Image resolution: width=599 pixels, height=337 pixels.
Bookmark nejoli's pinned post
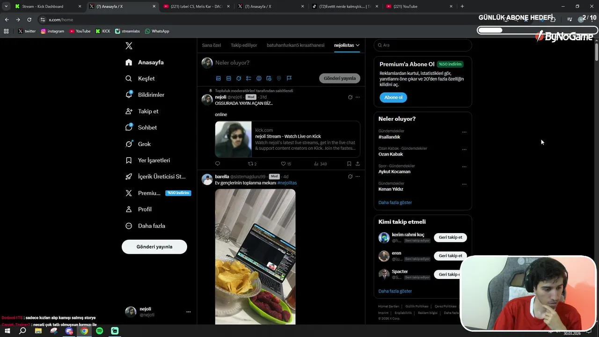349,164
